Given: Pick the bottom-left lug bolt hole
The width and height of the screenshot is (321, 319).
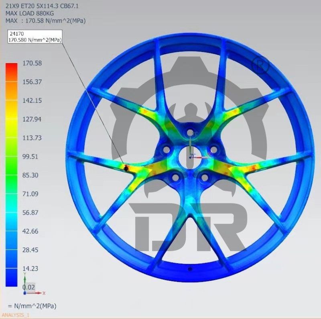Looking at the screenshot, I should pos(175,177).
